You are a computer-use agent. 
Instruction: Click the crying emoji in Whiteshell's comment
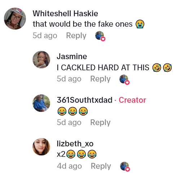(140, 24)
